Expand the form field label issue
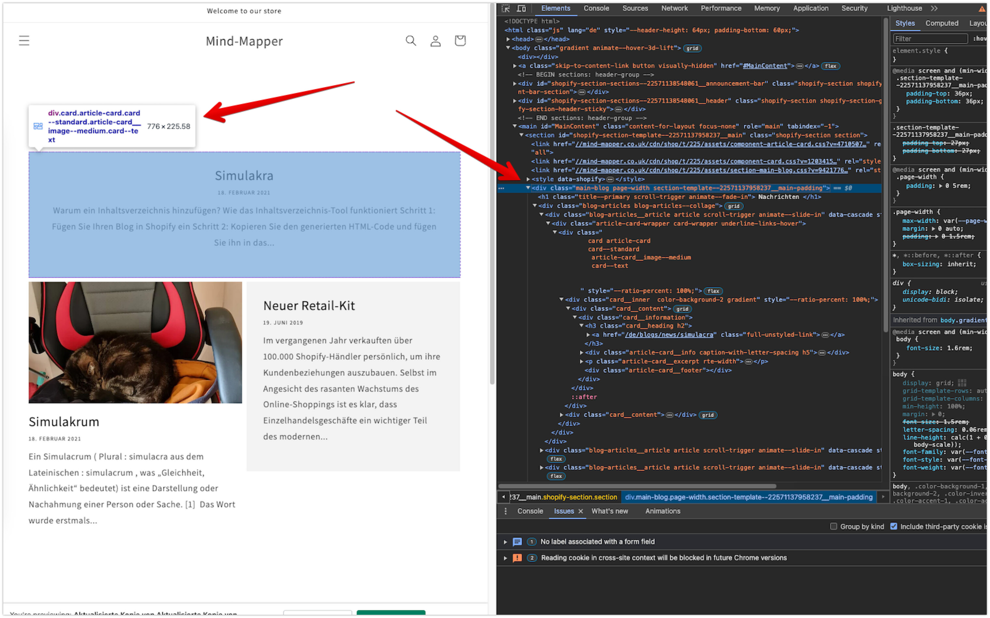This screenshot has width=990, height=618. [505, 542]
